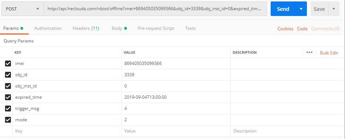Image resolution: width=345 pixels, height=139 pixels.
Task: Click the Bulk Edit link
Action: tap(329, 53)
